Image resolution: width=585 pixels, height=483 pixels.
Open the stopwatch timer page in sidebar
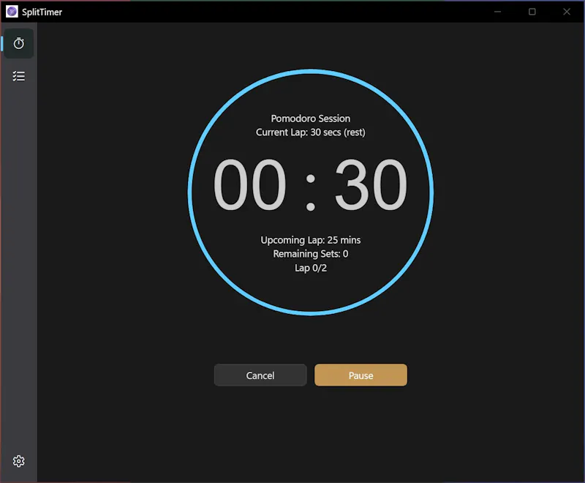tap(19, 44)
